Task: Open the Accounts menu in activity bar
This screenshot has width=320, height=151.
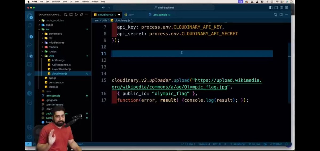Action: tap(30, 127)
